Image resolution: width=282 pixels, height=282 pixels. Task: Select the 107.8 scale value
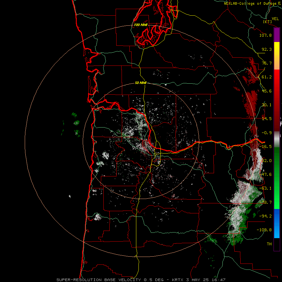click(265, 35)
